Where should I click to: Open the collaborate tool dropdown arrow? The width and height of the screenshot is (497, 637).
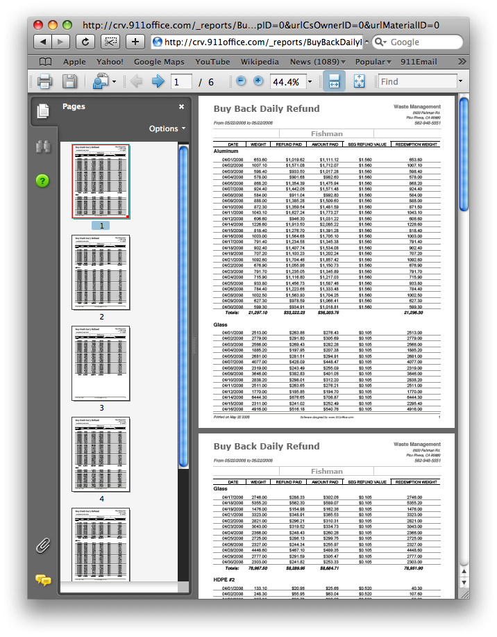click(x=114, y=82)
